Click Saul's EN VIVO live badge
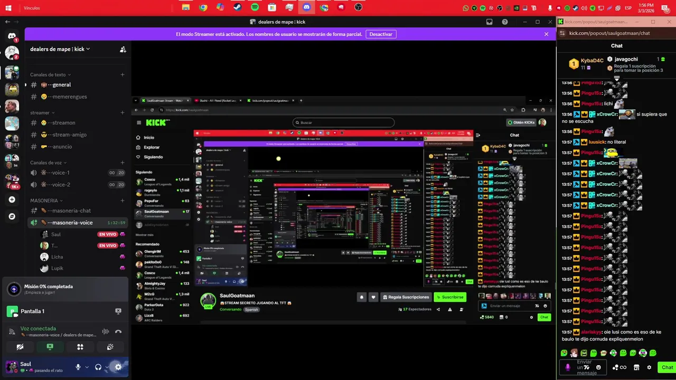This screenshot has width=676, height=380. (107, 234)
